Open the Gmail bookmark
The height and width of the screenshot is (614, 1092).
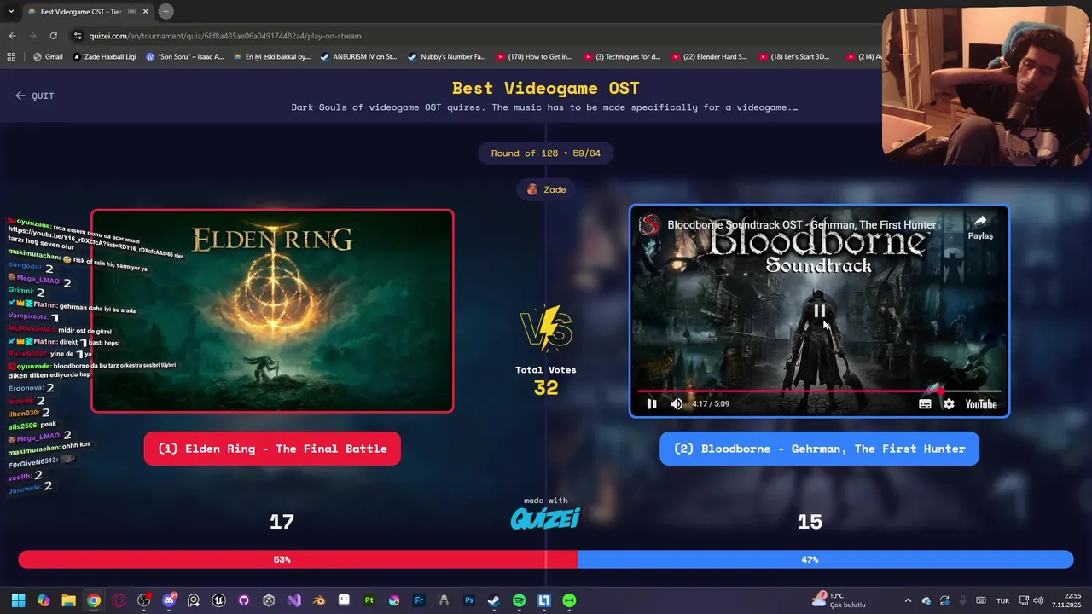tap(48, 57)
